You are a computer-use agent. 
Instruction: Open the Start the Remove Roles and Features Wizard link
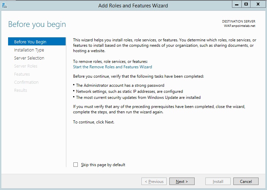click(112, 67)
